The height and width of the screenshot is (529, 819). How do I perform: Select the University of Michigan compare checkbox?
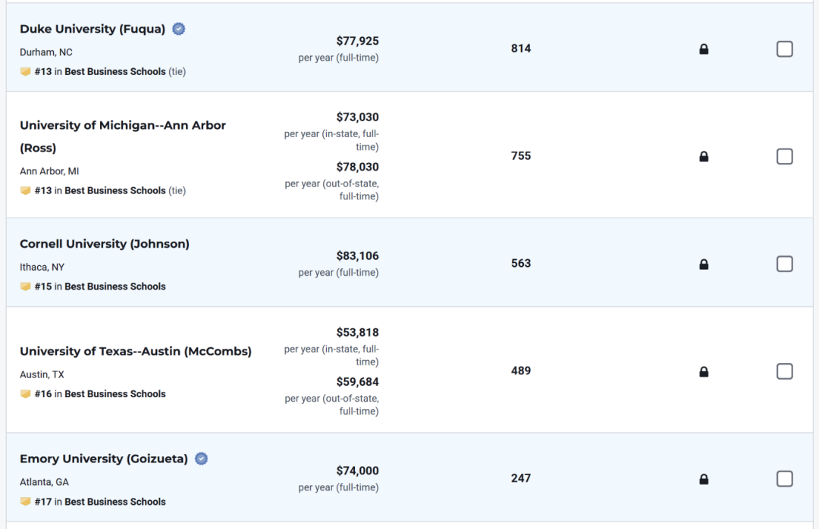pos(785,157)
